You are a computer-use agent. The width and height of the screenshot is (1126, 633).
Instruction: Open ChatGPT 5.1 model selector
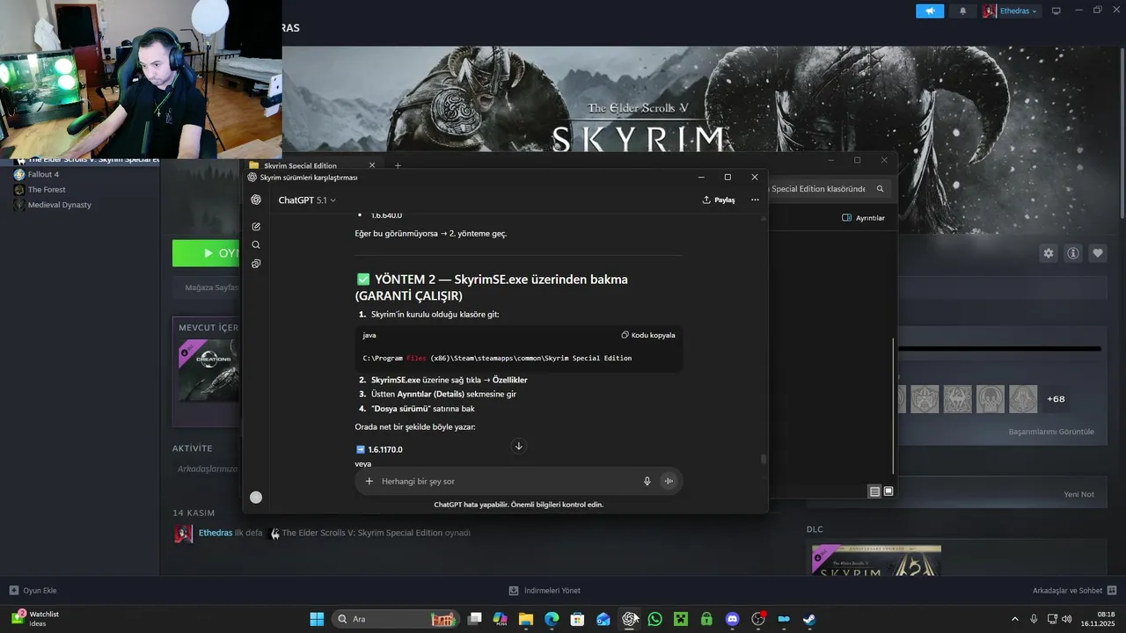pos(307,200)
